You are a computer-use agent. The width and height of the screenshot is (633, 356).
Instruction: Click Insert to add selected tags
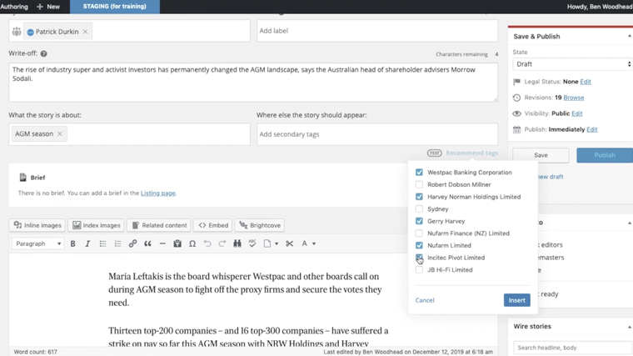[x=516, y=300]
